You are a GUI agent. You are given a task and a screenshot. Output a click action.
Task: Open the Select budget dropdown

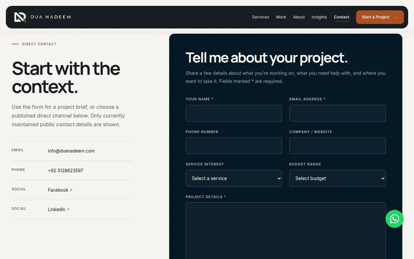coord(337,178)
